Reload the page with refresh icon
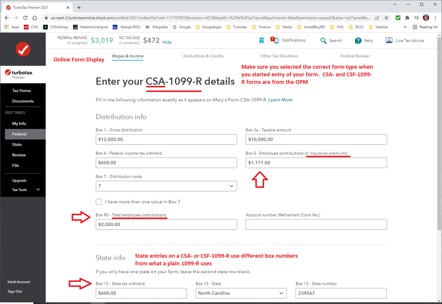 click(25, 18)
